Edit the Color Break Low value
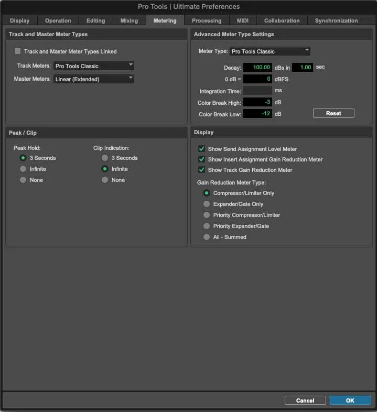This screenshot has height=412, width=377. pos(257,114)
